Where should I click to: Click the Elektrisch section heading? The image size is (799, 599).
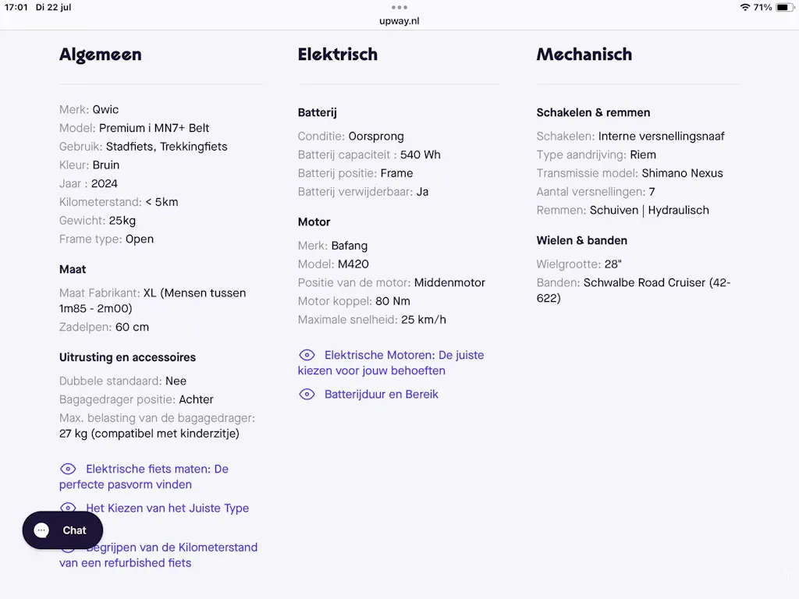click(338, 55)
